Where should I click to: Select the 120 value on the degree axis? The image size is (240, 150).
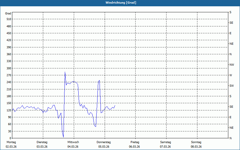[x=9, y=110]
